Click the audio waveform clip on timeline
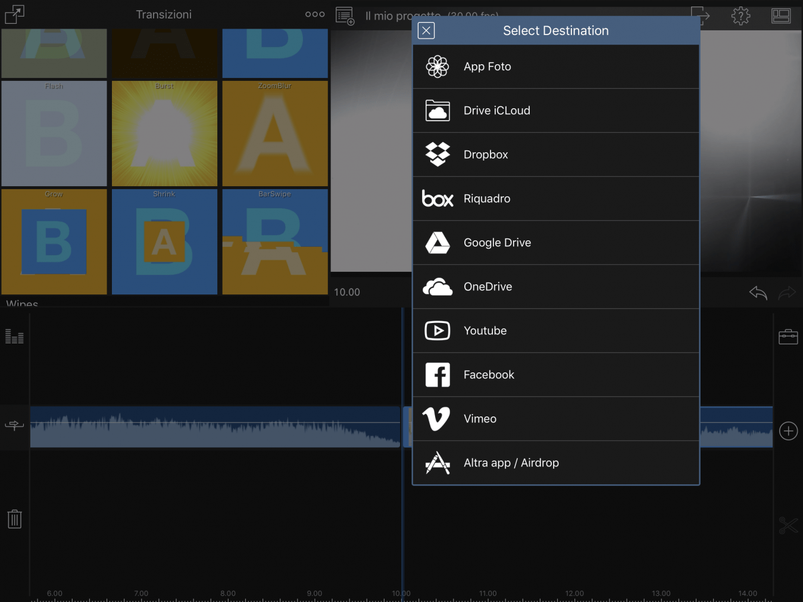Screen dimensions: 803x602 [x=215, y=427]
